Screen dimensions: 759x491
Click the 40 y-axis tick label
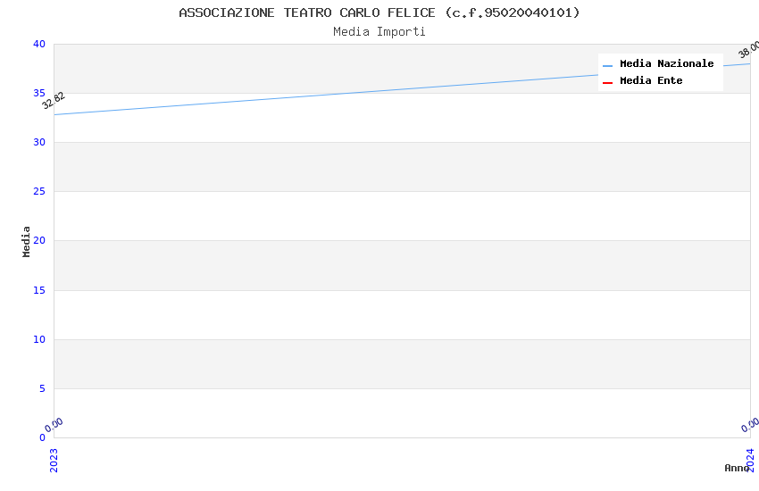click(x=39, y=44)
